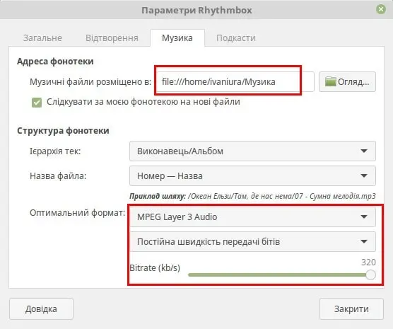
Task: Expand the Ієрархія тек dropdown
Action: tap(252, 151)
